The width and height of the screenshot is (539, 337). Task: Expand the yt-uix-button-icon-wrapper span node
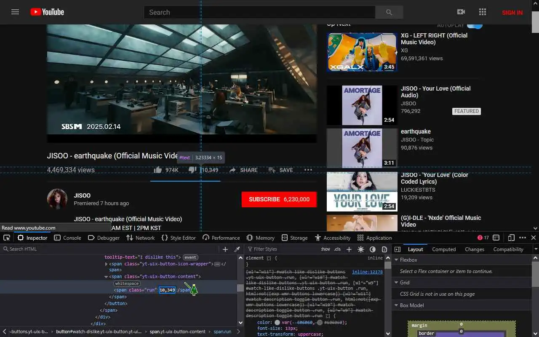[x=107, y=264]
